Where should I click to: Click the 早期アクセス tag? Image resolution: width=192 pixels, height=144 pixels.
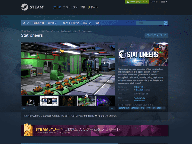[x=124, y=108]
